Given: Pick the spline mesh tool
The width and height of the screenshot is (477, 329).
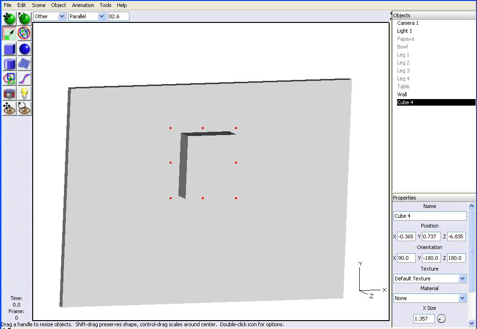Looking at the screenshot, I should tap(24, 64).
